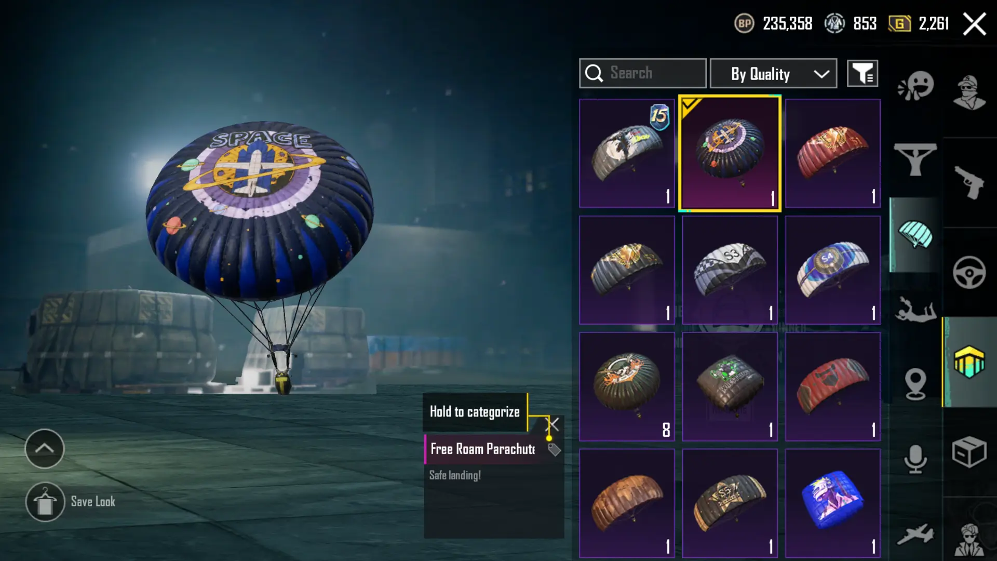
Task: Select the pistol weapon skins icon
Action: pos(969,182)
